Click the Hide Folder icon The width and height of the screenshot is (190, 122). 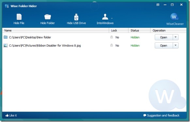click(48, 17)
